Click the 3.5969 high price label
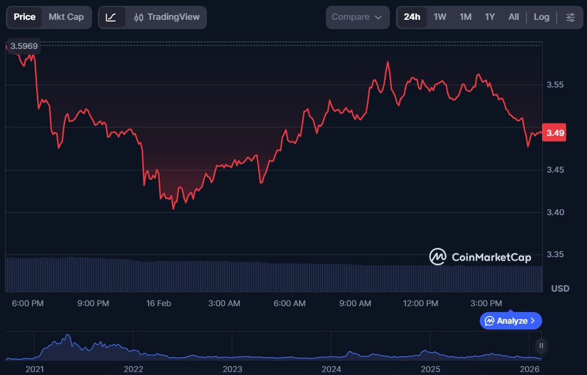The image size is (587, 375). 24,45
